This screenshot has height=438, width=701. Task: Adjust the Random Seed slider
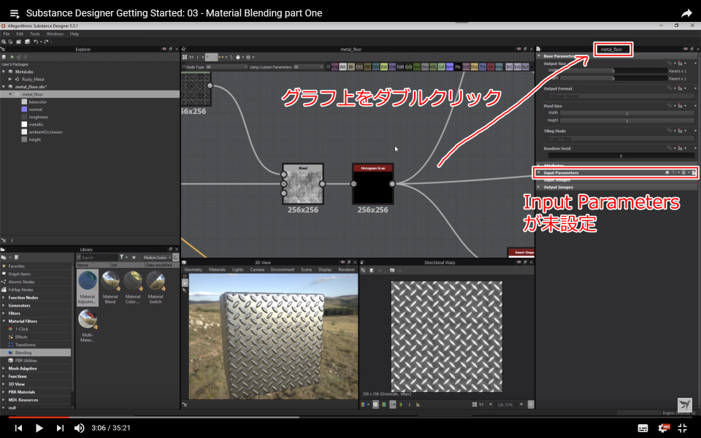(x=621, y=156)
